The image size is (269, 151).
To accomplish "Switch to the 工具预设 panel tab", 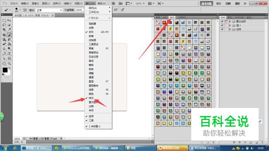I will click(182, 17).
